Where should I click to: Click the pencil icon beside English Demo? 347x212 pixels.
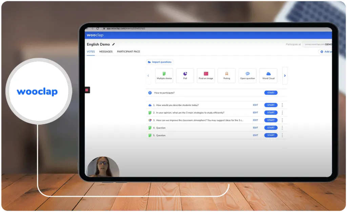point(114,44)
